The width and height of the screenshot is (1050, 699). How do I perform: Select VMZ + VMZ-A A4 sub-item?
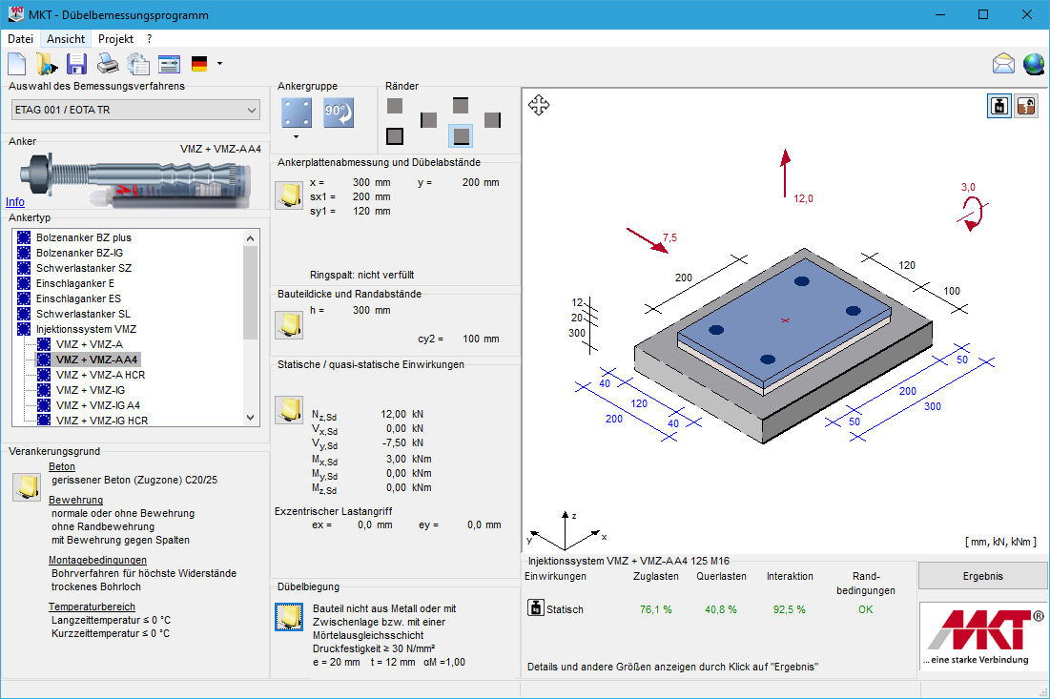pyautogui.click(x=97, y=360)
